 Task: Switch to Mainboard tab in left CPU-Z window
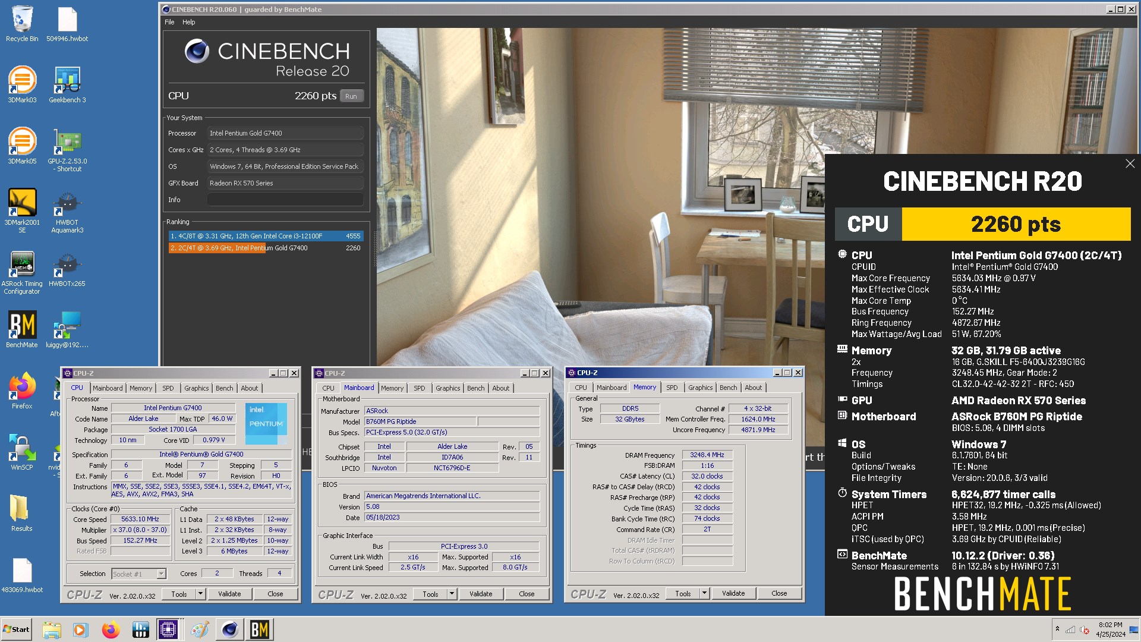[x=108, y=388]
